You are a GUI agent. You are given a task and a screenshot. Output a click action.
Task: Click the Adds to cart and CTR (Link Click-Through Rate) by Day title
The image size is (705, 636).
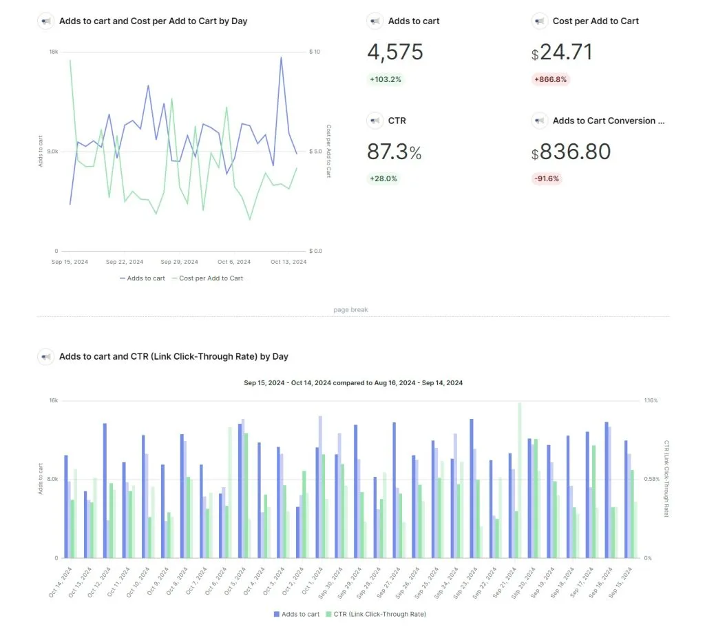click(173, 356)
